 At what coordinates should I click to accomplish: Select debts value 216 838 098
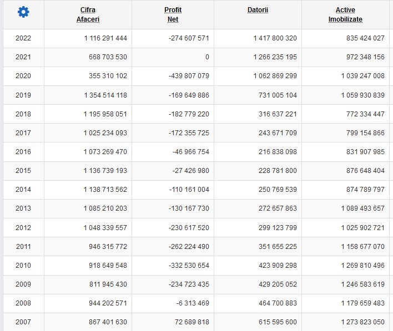(x=278, y=152)
